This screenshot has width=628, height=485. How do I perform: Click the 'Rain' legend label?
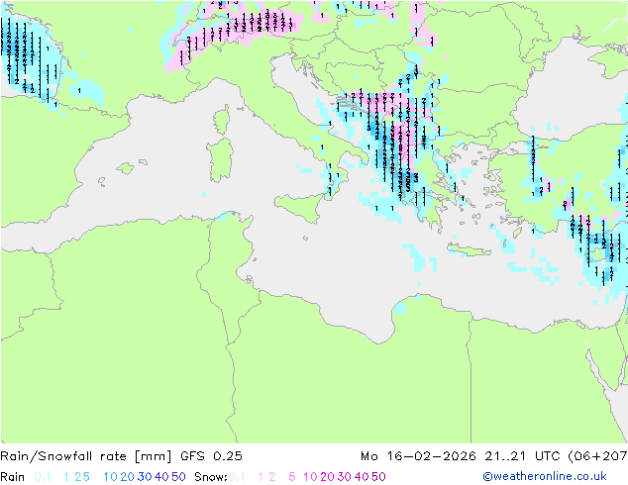click(x=13, y=477)
